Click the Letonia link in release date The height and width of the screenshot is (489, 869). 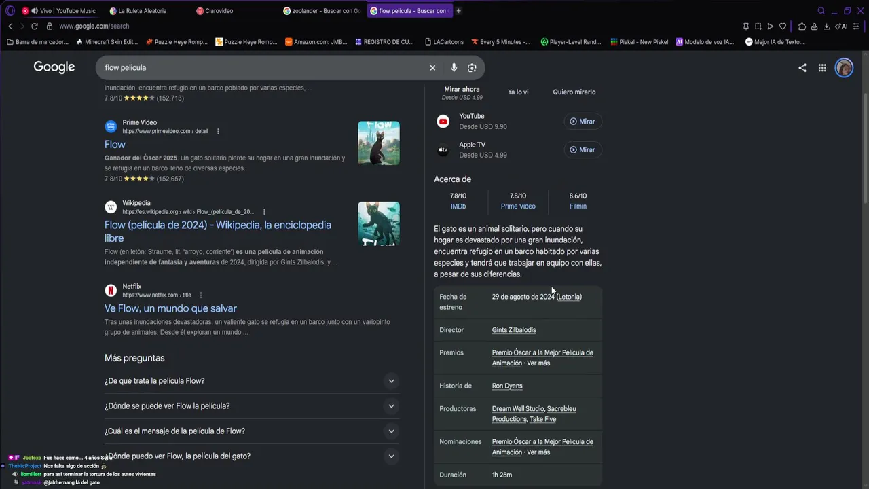(x=569, y=297)
